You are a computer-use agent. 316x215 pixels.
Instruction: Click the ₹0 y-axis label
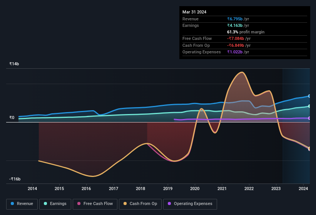(12, 118)
